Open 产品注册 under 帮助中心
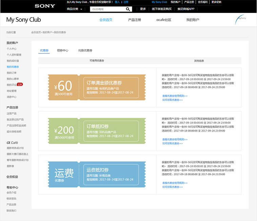This screenshot has width=257, height=221. pos(12,204)
